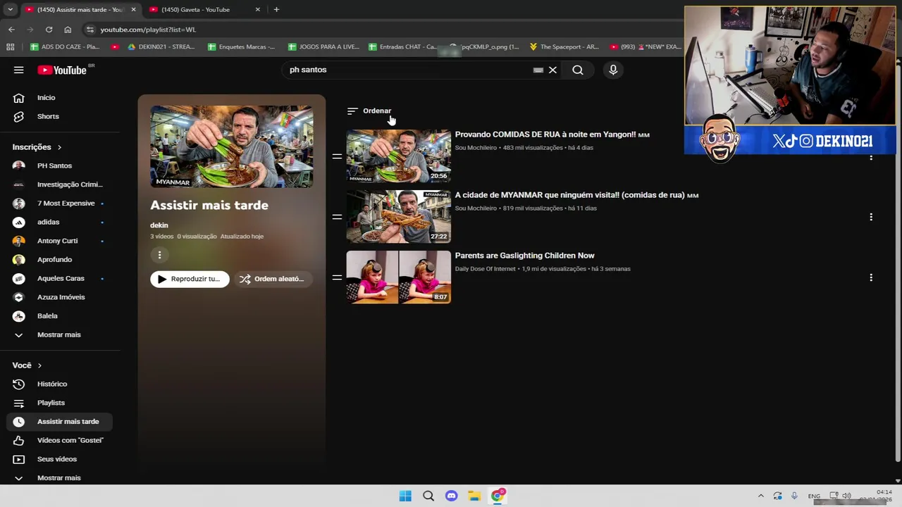Image resolution: width=902 pixels, height=507 pixels.
Task: Open File Explorer from taskbar
Action: tap(474, 496)
